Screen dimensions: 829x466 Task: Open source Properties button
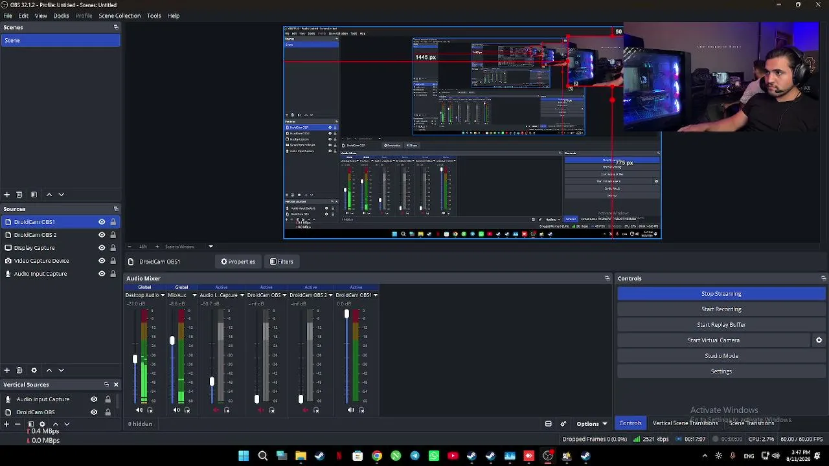pos(238,261)
